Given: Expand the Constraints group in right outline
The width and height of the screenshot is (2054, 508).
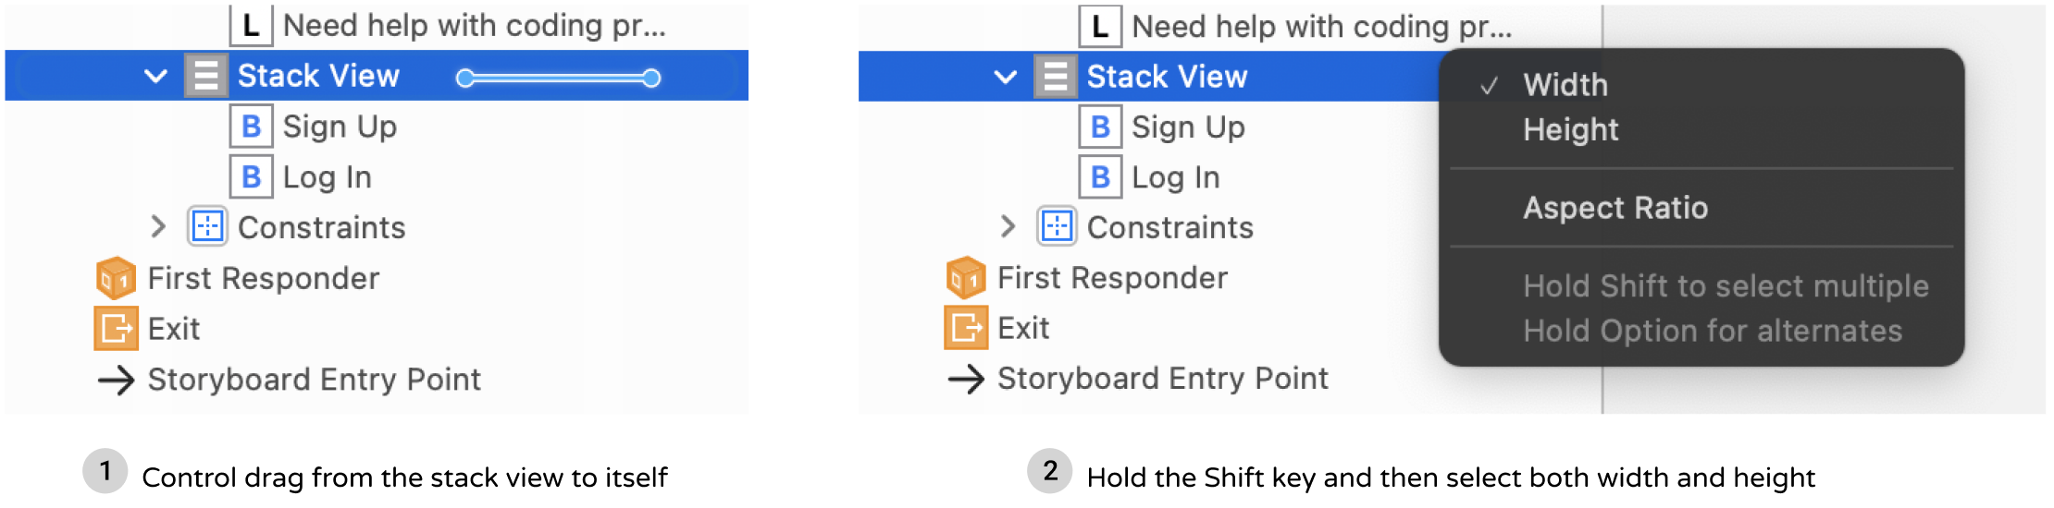Looking at the screenshot, I should (1008, 227).
